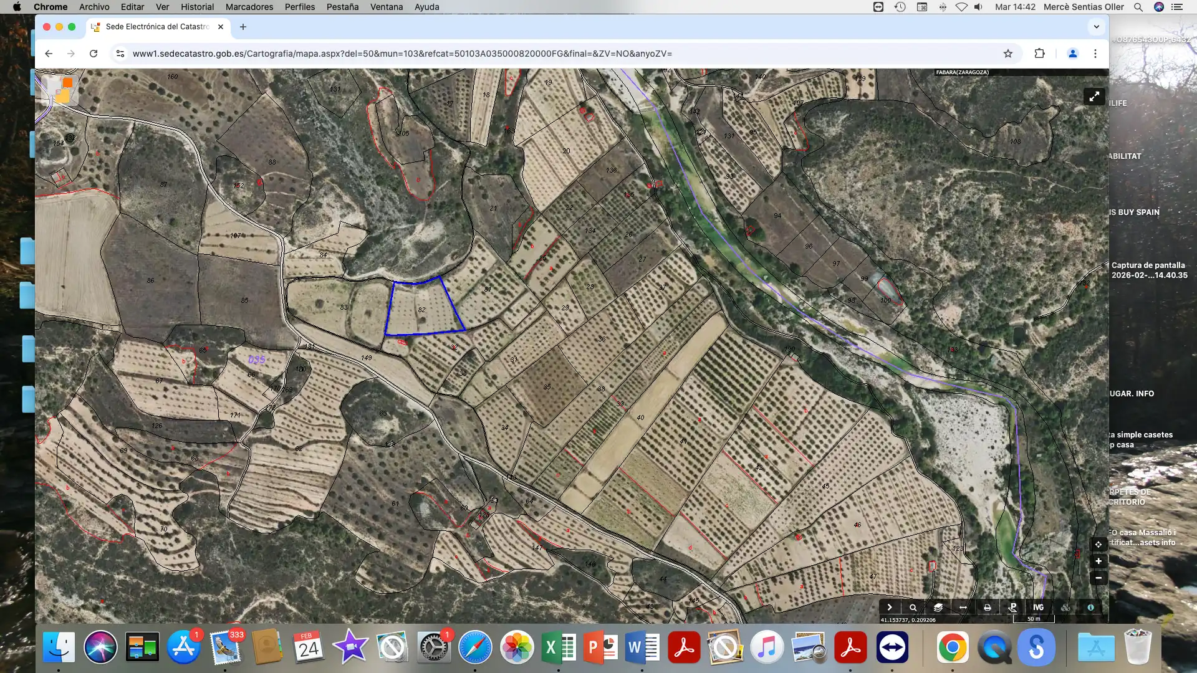Screen dimensions: 1197x673
Task: Open Time Machine menu bar icon
Action: click(900, 7)
